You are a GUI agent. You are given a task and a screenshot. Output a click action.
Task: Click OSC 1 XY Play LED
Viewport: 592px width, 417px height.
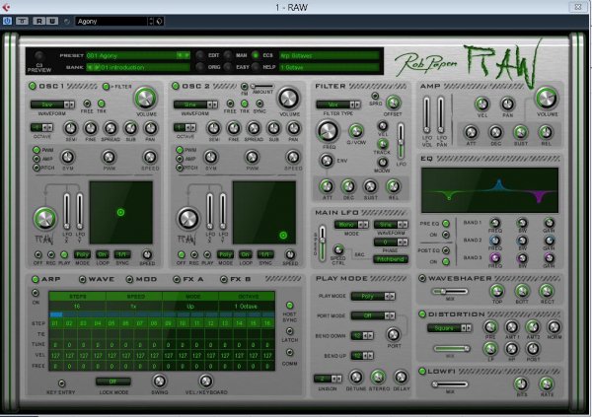(x=64, y=254)
